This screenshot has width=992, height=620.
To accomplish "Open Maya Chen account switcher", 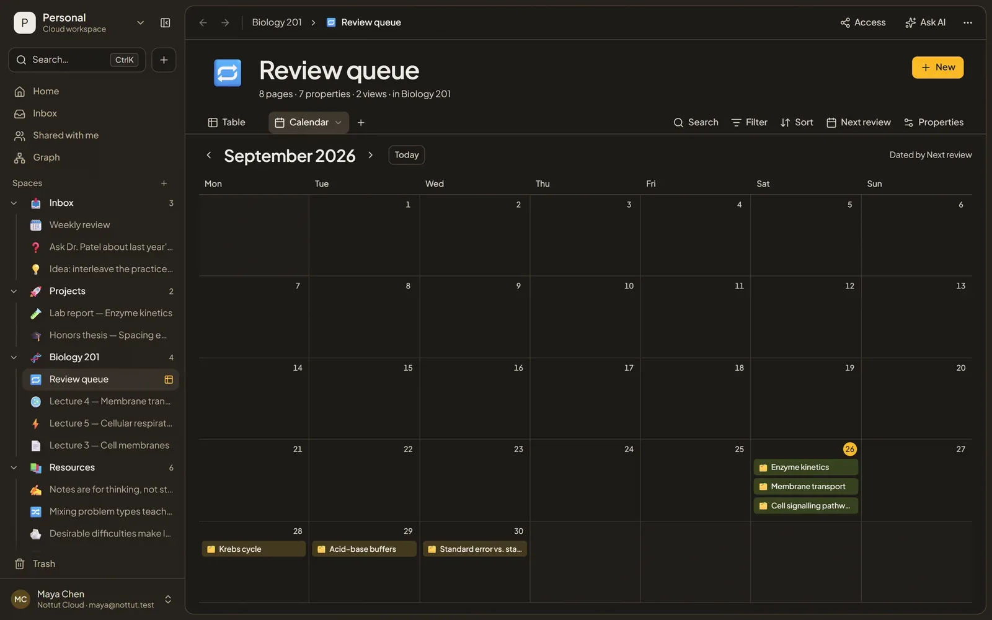I will click(92, 599).
